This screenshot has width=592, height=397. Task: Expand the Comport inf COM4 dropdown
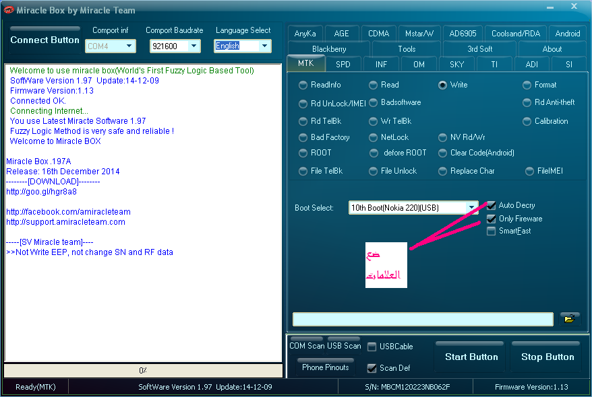click(x=129, y=46)
